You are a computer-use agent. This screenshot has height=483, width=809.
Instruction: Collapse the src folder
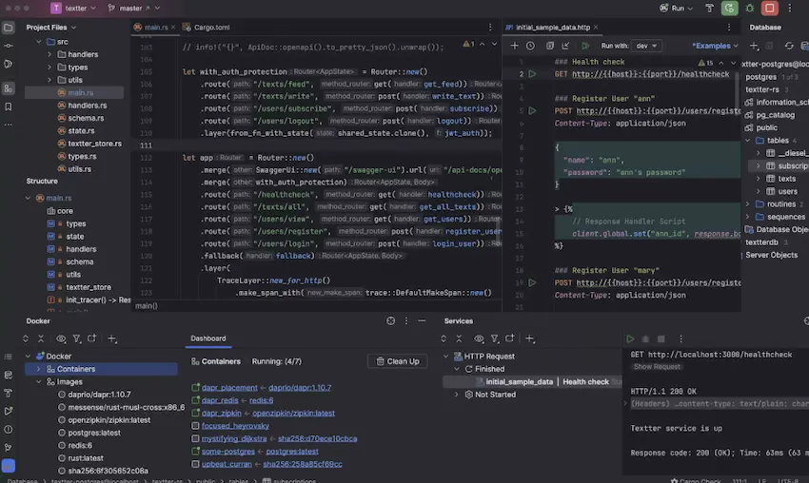[x=39, y=42]
